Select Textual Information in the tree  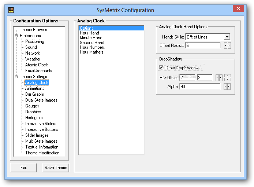pyautogui.click(x=42, y=147)
